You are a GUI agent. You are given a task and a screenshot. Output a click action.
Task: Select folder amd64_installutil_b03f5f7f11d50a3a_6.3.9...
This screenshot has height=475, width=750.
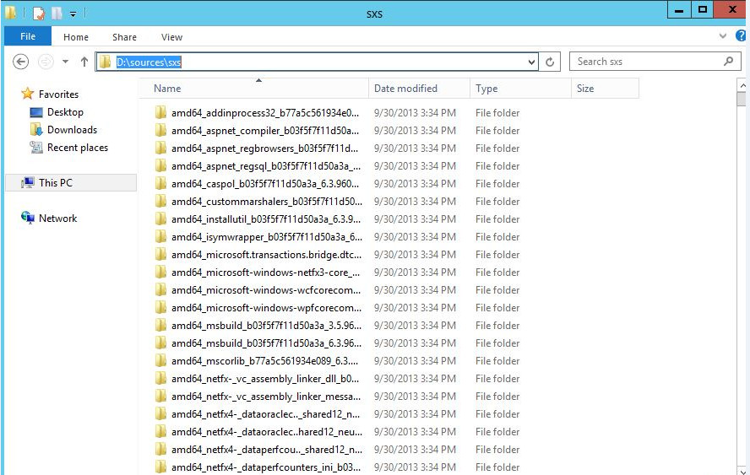(266, 219)
